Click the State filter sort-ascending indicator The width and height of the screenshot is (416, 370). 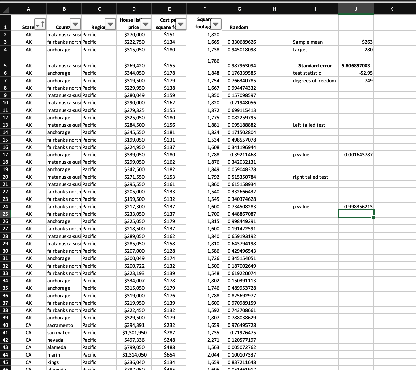tap(42, 24)
